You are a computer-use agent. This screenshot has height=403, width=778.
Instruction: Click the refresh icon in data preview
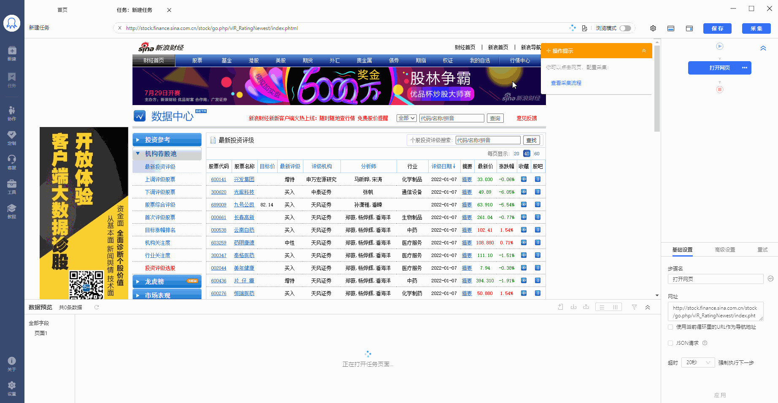click(x=97, y=307)
